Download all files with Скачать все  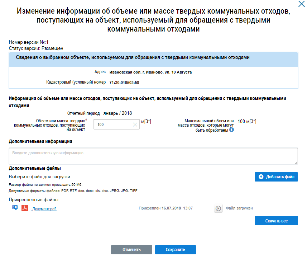(x=276, y=221)
